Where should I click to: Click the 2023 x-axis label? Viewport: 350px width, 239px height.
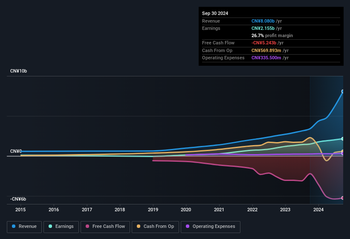pos(285,210)
